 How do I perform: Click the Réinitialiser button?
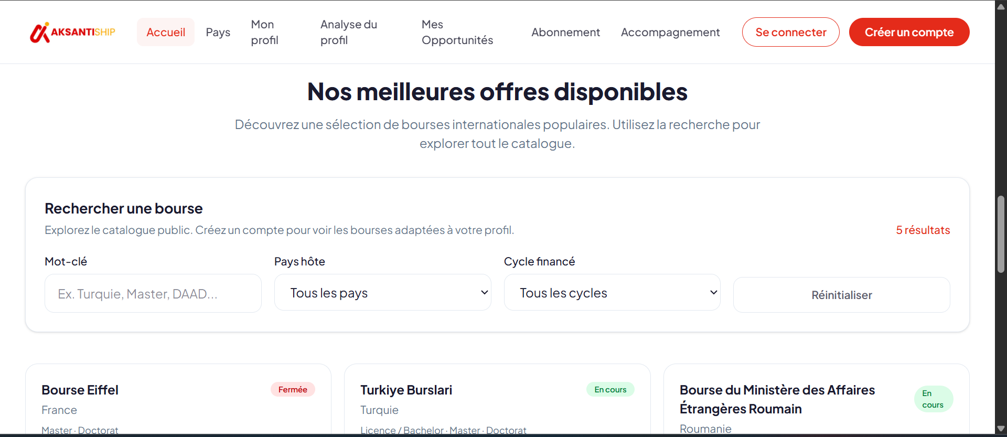[842, 295]
